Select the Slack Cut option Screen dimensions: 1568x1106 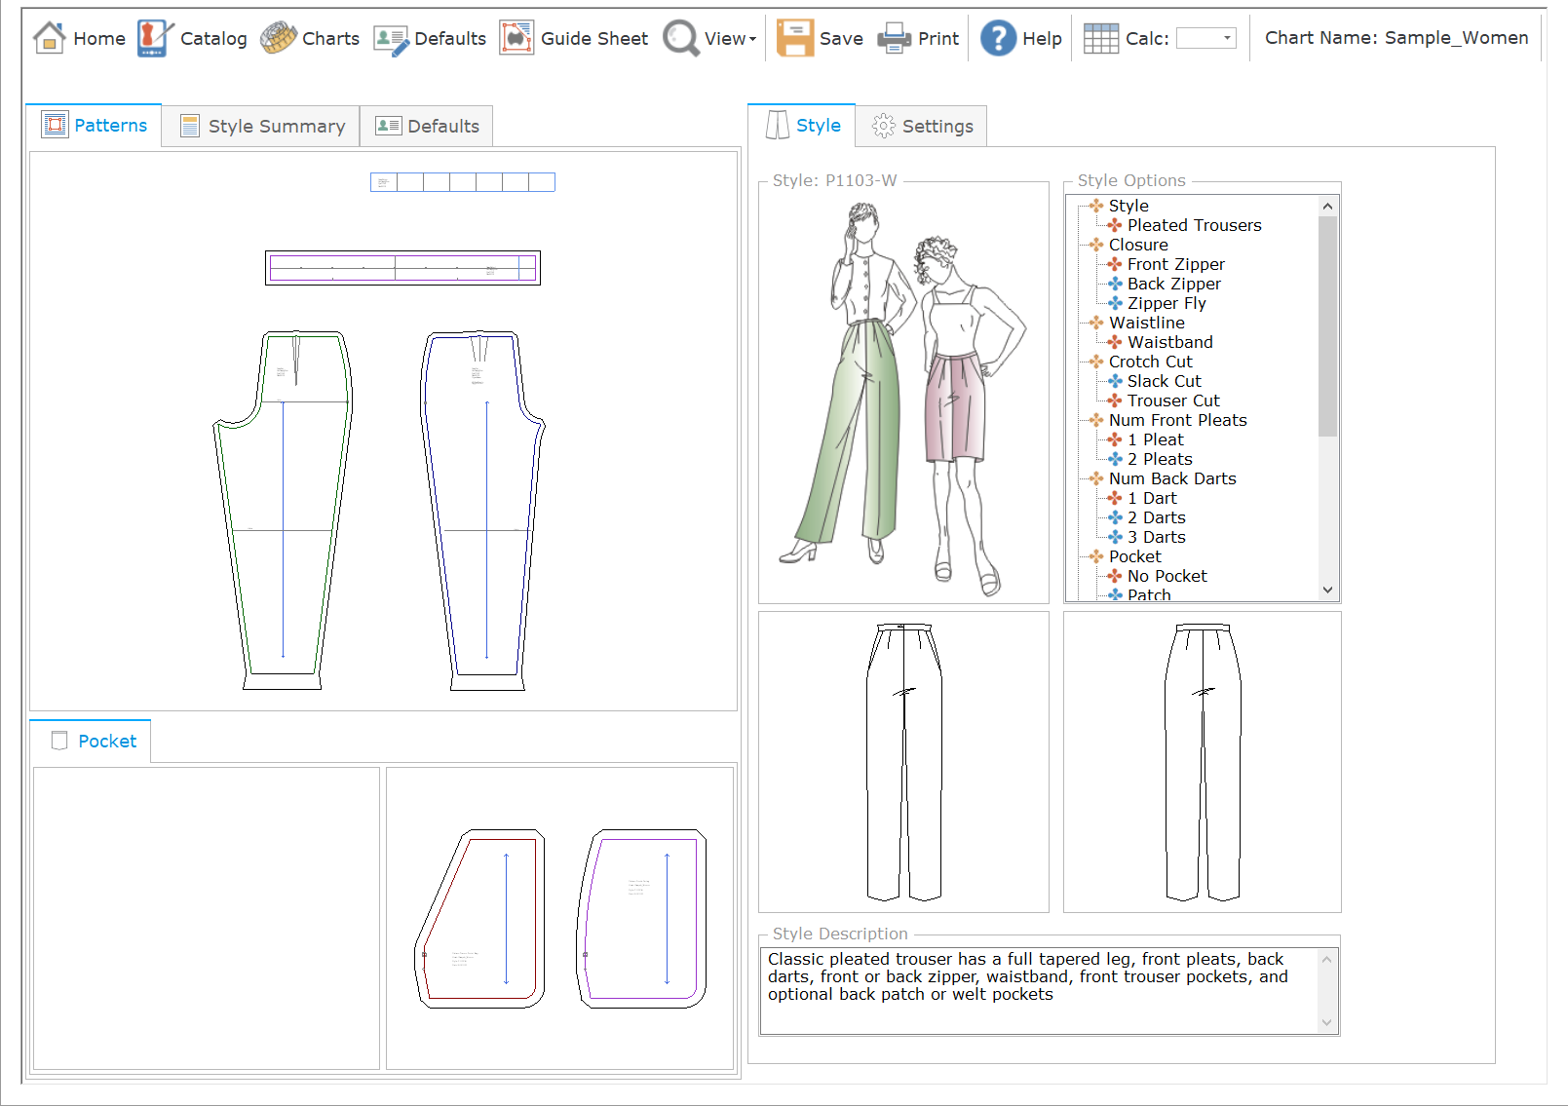1164,381
